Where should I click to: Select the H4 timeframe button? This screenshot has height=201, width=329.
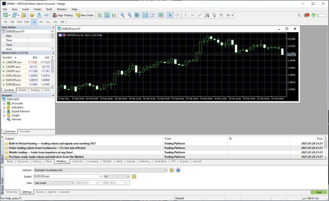click(41, 22)
